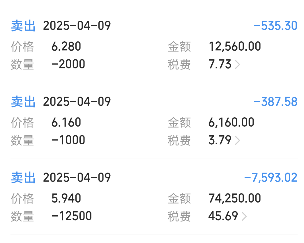Click the -387.58 loss amount
The width and height of the screenshot is (304, 243).
click(275, 102)
